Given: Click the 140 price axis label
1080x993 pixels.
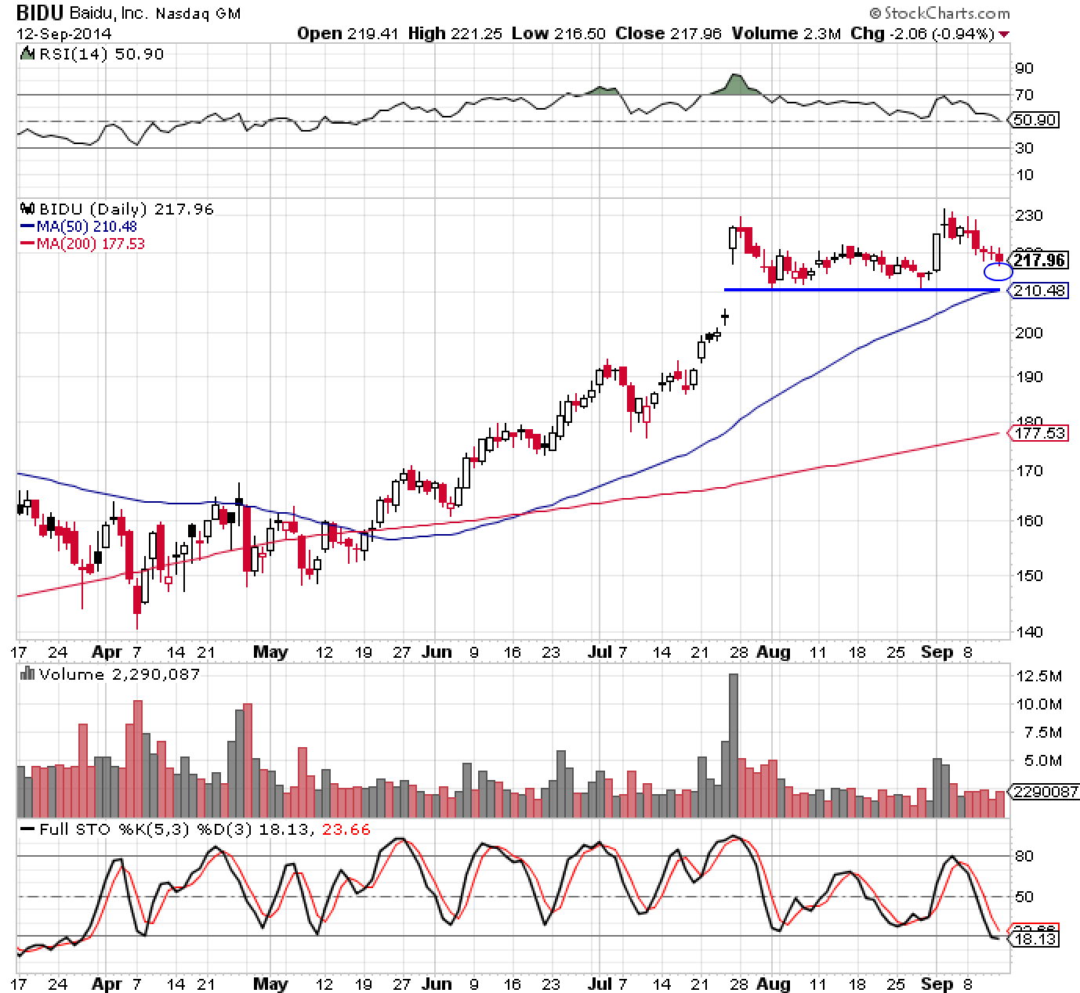Looking at the screenshot, I should (1027, 631).
